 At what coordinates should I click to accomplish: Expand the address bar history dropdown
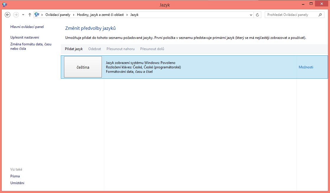(251, 15)
